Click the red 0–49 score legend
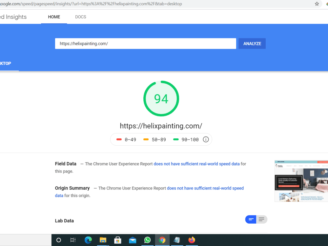The height and width of the screenshot is (246, 328). tap(126, 139)
